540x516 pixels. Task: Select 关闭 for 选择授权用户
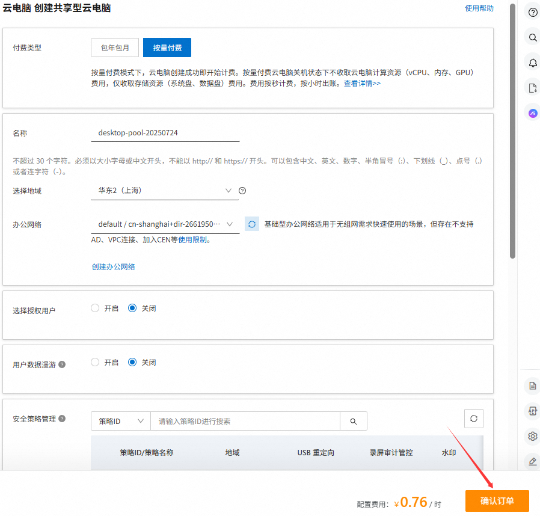132,308
